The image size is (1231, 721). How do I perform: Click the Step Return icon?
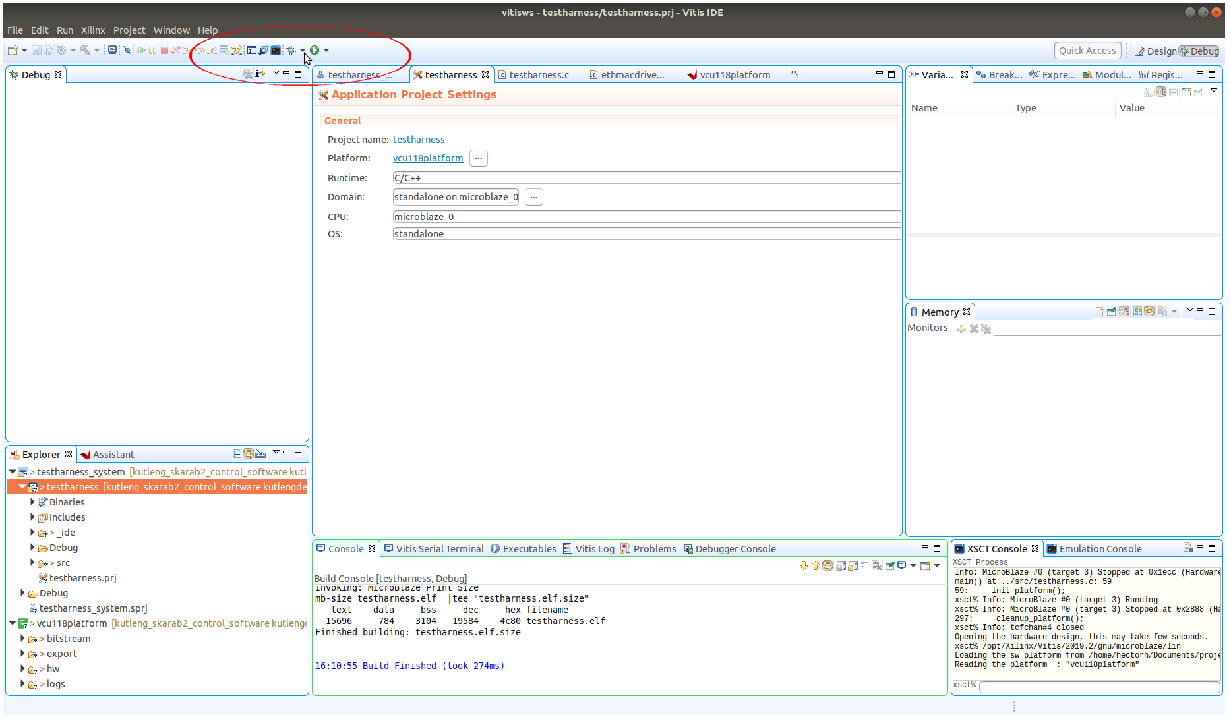(x=213, y=50)
